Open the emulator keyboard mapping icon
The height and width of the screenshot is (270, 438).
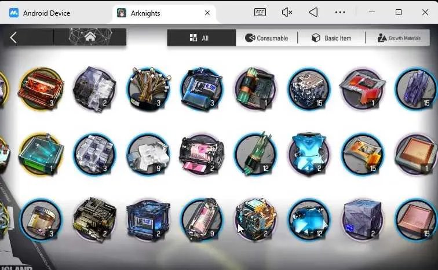pos(260,12)
